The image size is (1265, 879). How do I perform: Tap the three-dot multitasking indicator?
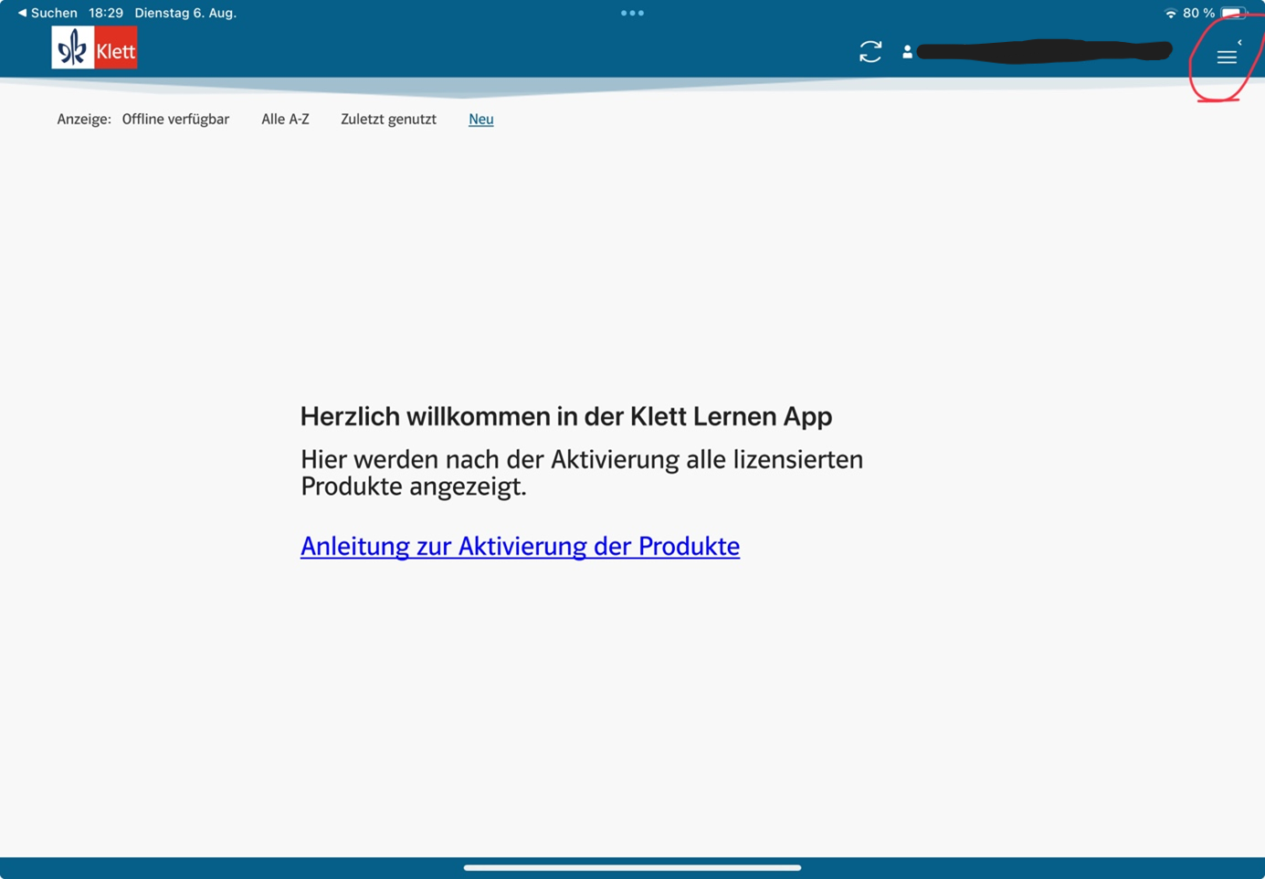(632, 13)
